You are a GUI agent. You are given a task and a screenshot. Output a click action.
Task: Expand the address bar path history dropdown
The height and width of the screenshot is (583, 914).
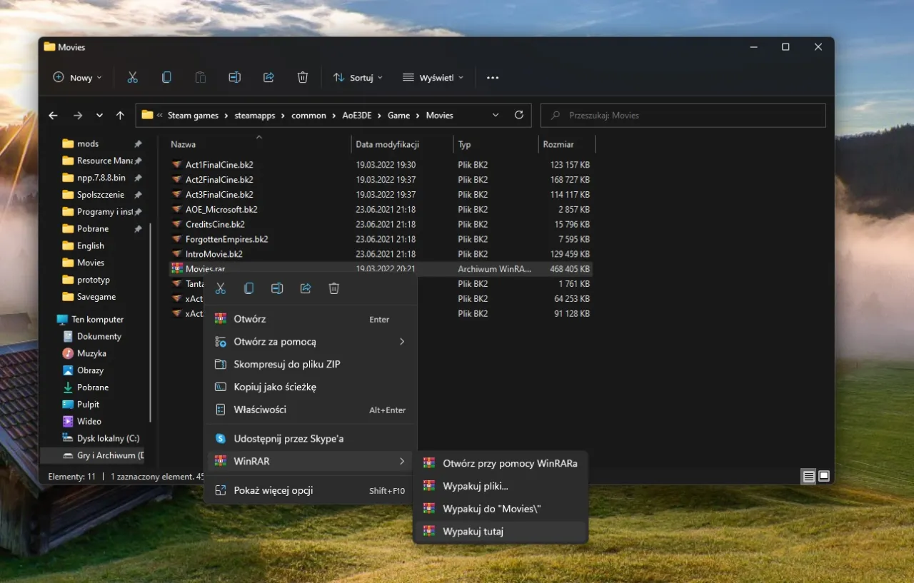pos(496,115)
